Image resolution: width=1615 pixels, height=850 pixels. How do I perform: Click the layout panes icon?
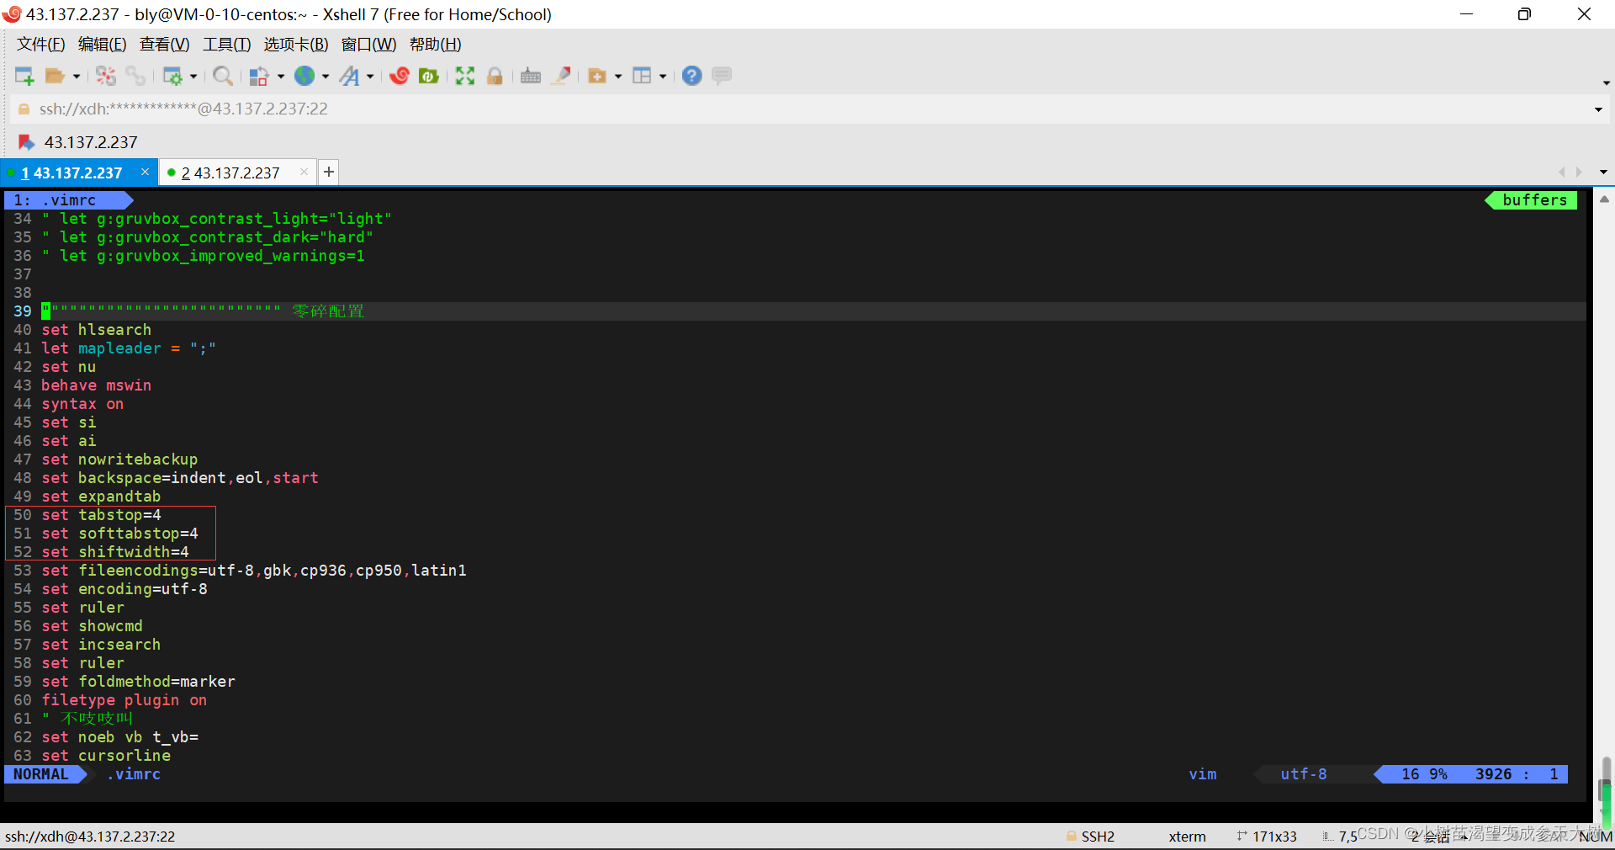[642, 76]
